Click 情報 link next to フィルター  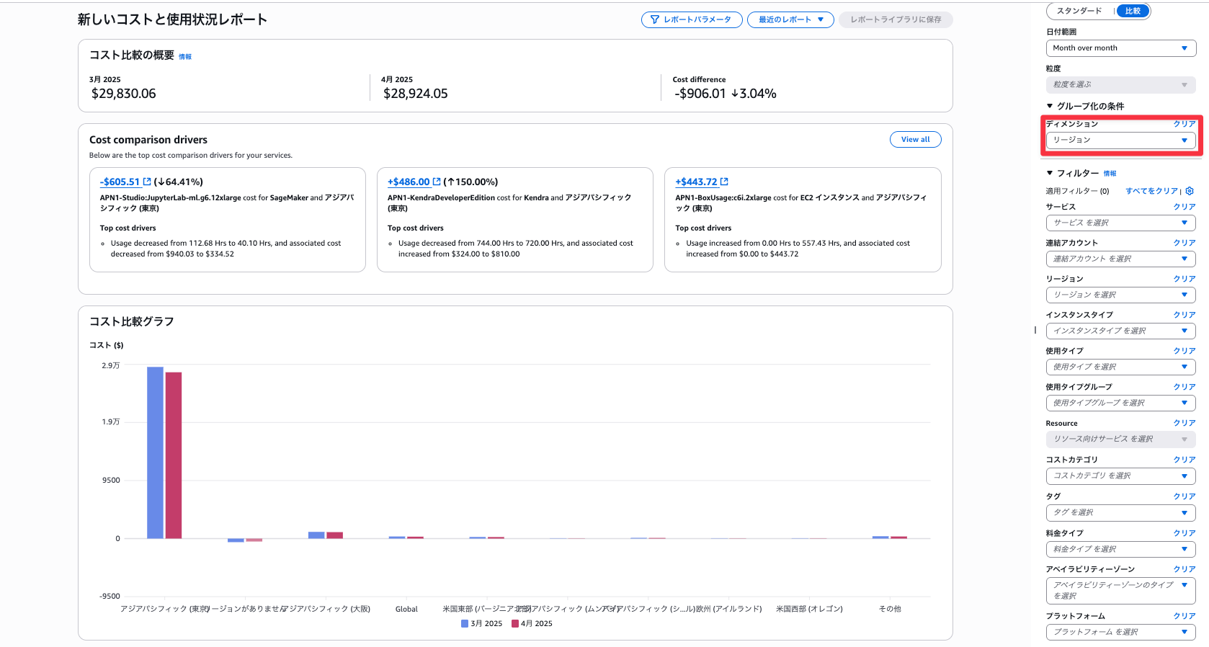click(1110, 174)
